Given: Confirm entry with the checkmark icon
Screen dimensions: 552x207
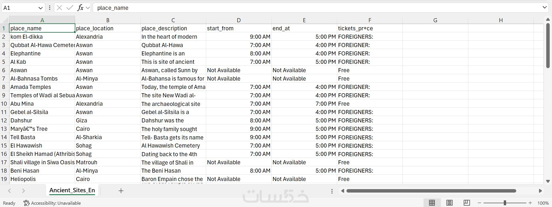Looking at the screenshot, I should (70, 8).
